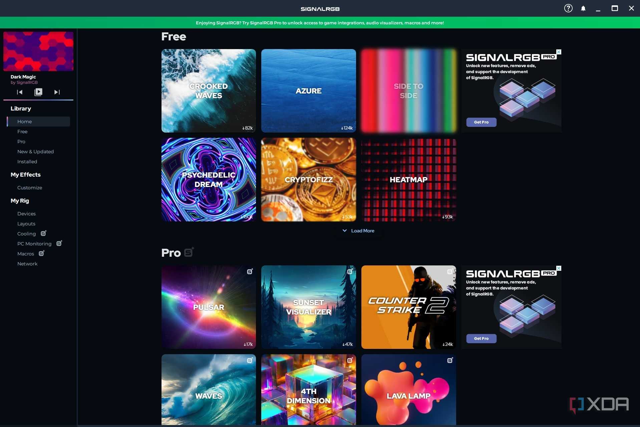Open Devices under My Rig
The image size is (640, 427).
(26, 214)
